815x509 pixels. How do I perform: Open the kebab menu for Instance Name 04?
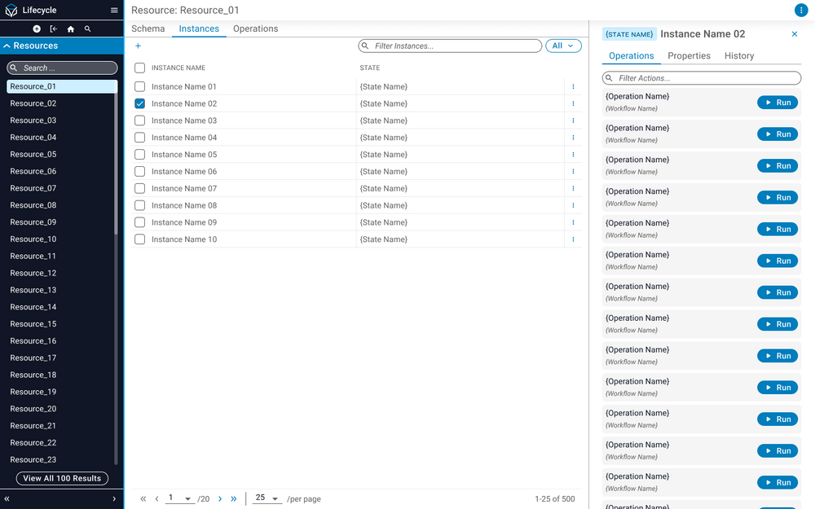[x=574, y=137]
